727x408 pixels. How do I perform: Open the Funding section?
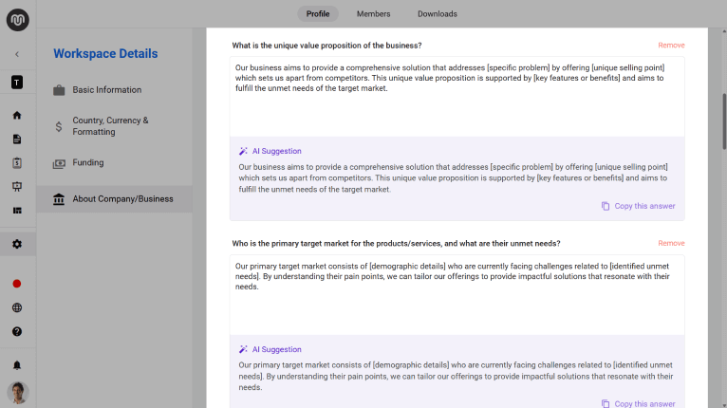(88, 163)
